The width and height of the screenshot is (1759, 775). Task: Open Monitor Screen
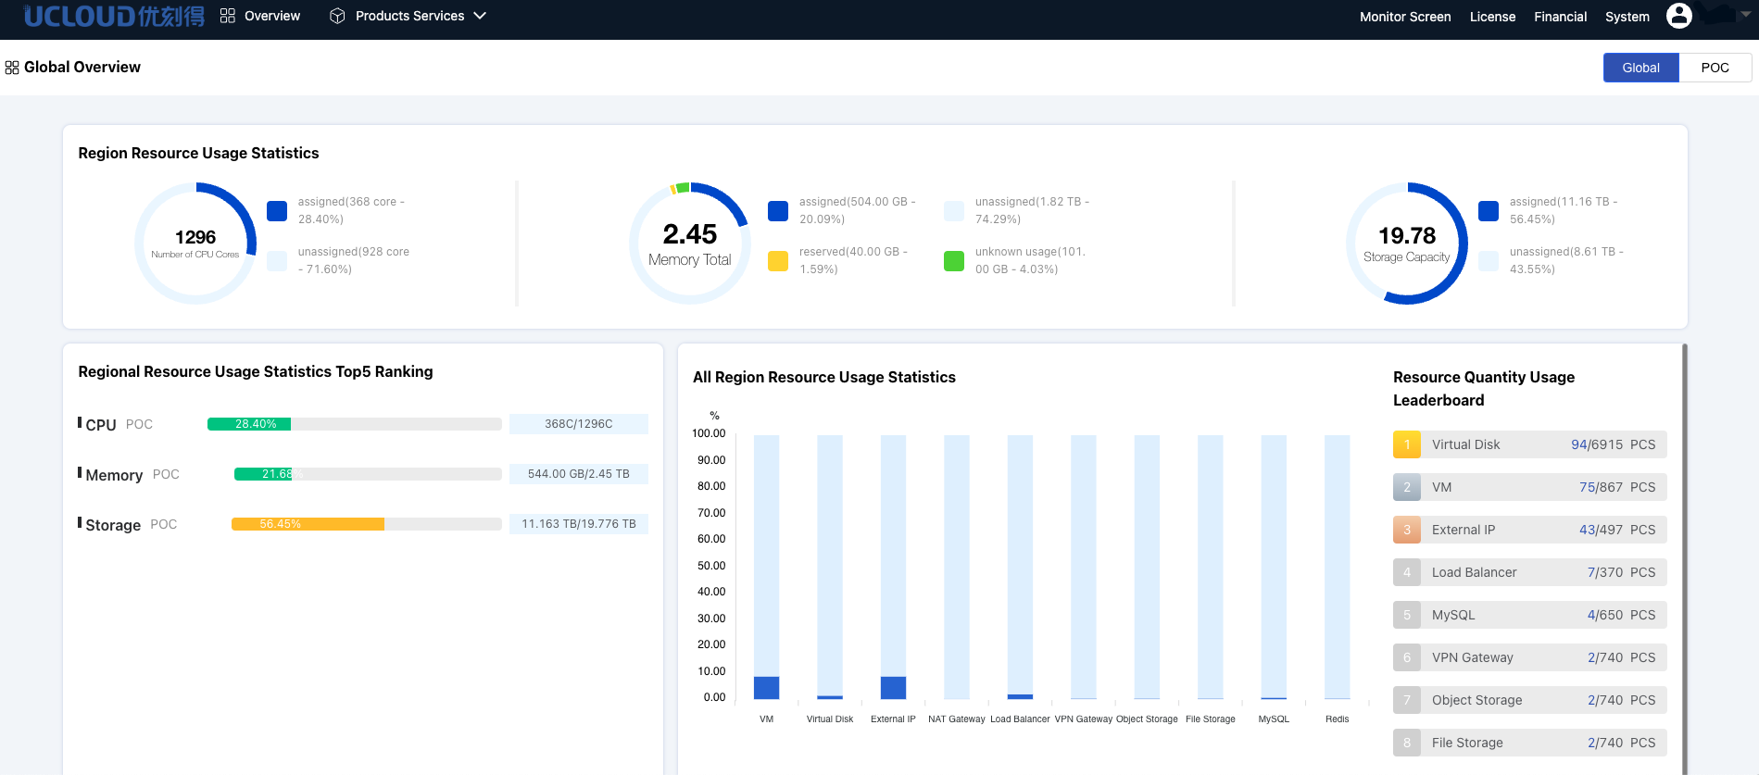pyautogui.click(x=1405, y=17)
